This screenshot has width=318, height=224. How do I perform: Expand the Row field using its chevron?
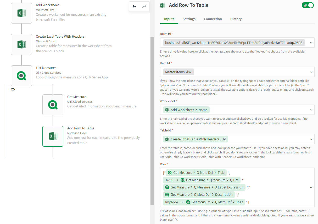coord(311,187)
